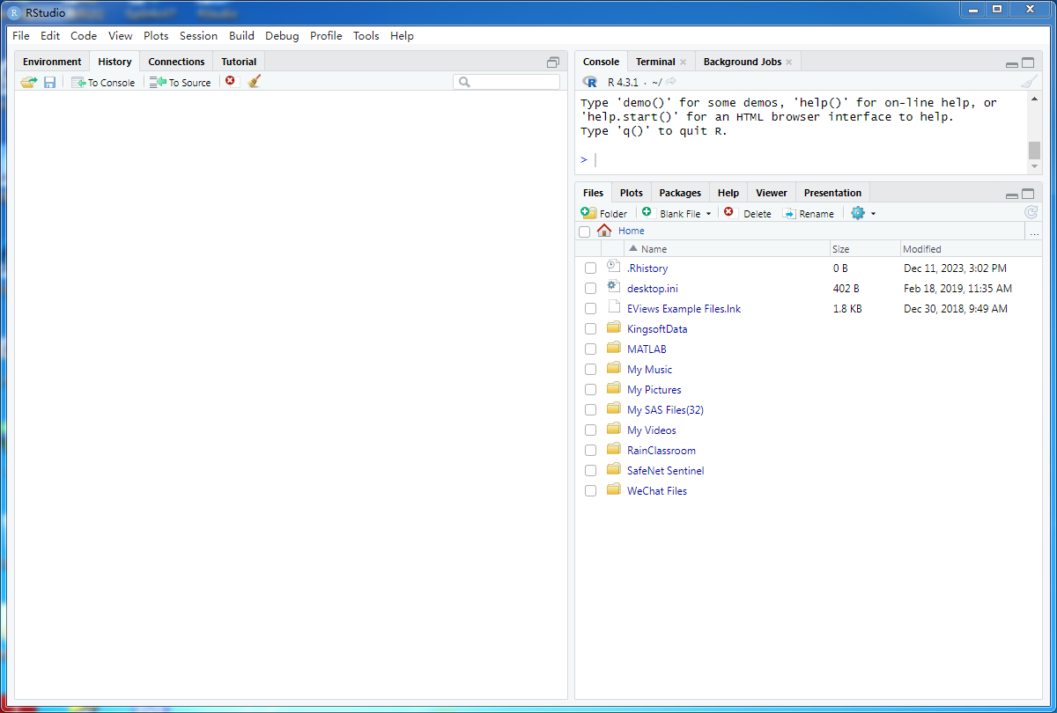The width and height of the screenshot is (1057, 713).
Task: Click the console scrollbar up arrow
Action: tap(1034, 98)
